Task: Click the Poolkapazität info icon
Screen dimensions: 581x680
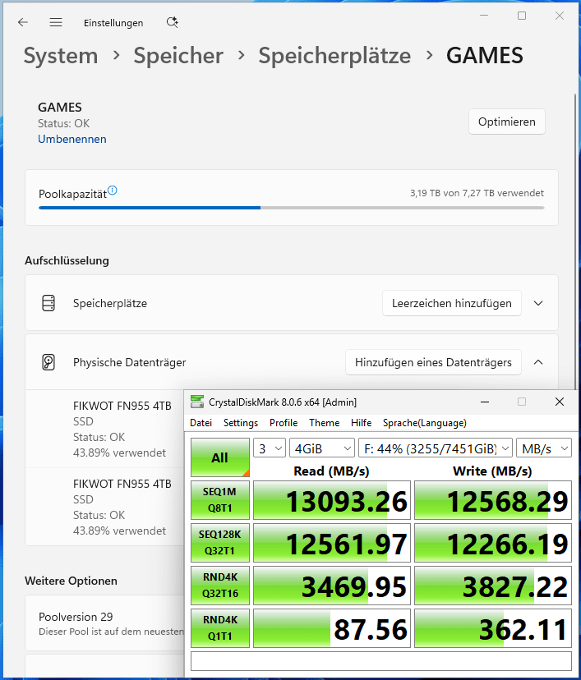Action: tap(113, 191)
